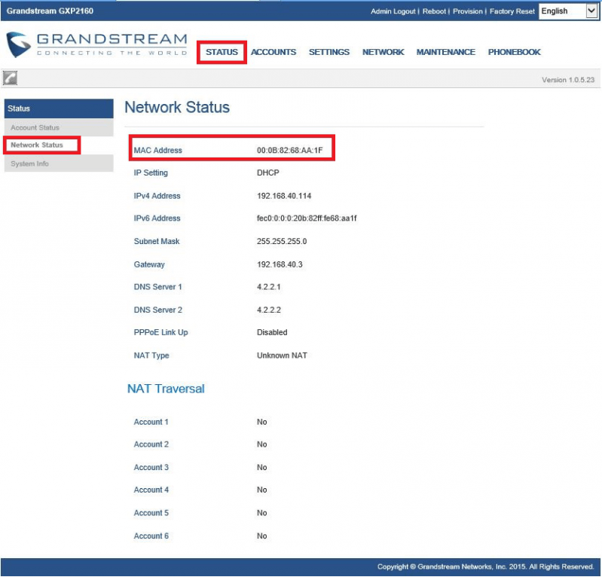
Task: Click the Grandstream GXP2160 title text
Action: [50, 11]
